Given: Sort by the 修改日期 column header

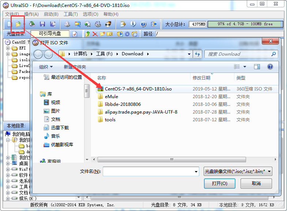Looking at the screenshot, I should (x=201, y=78).
